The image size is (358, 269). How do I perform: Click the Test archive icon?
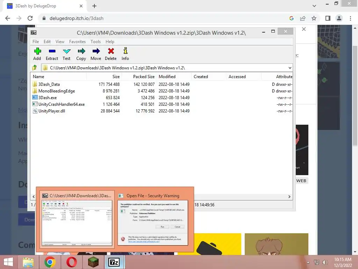(x=66, y=51)
